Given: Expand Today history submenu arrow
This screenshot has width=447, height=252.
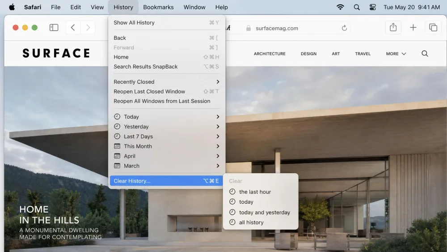Looking at the screenshot, I should 218,117.
